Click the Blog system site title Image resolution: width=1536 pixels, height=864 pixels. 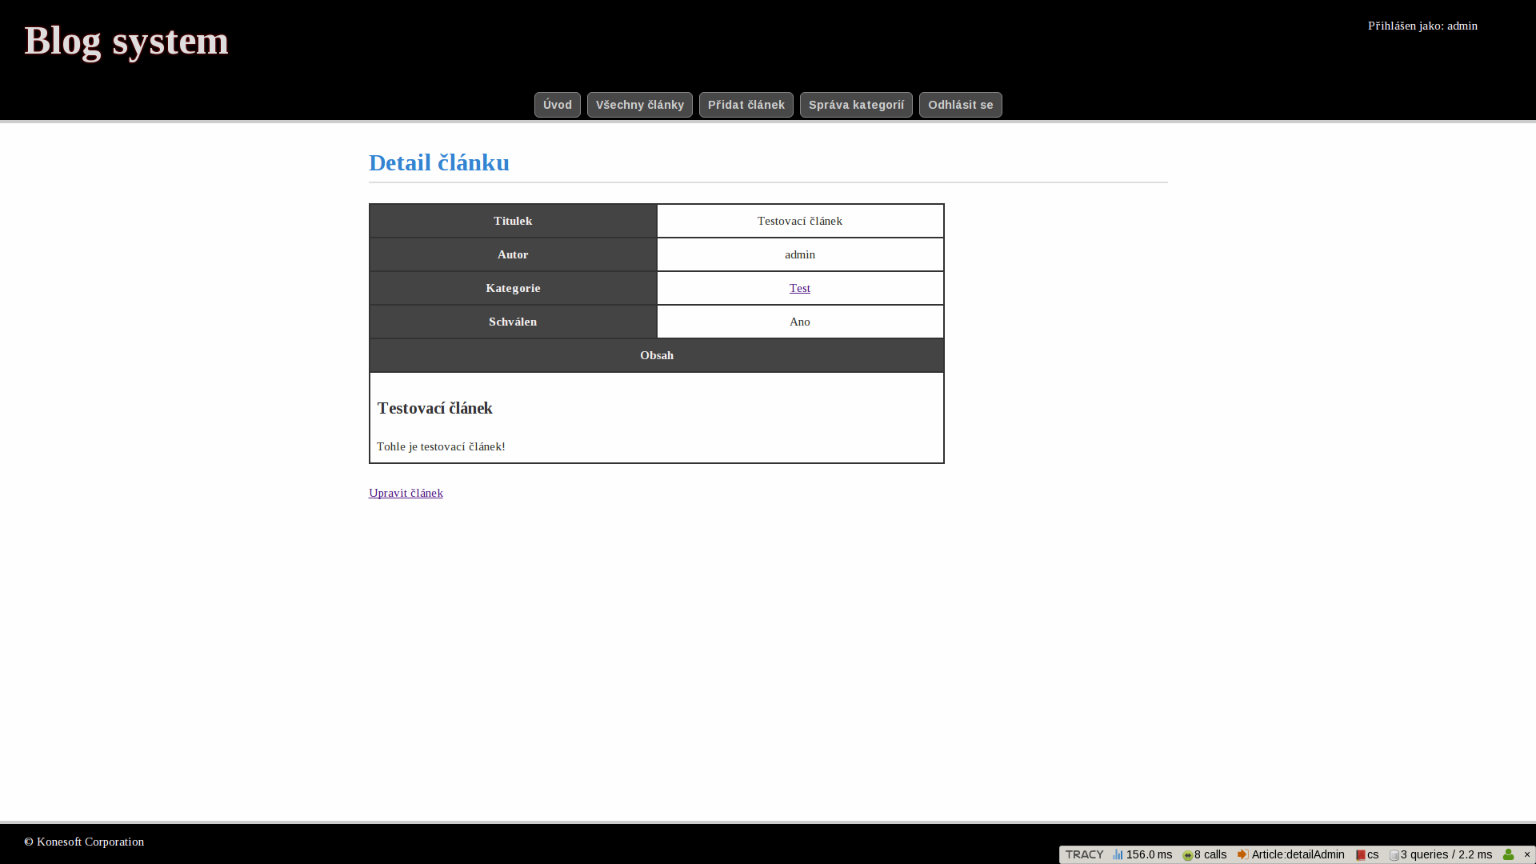click(126, 41)
